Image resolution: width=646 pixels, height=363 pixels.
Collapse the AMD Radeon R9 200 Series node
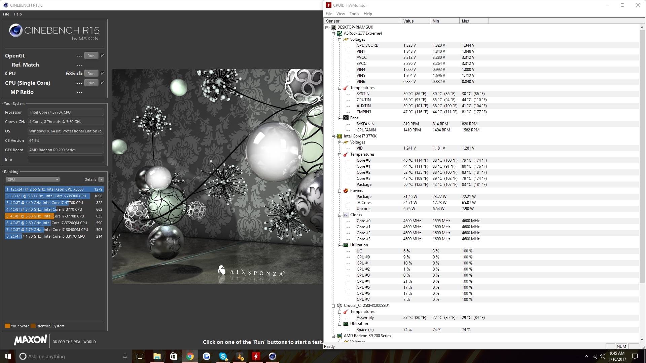(333, 336)
